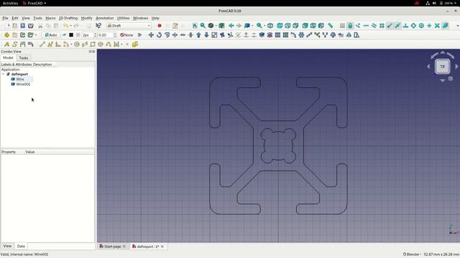This screenshot has width=460, height=258.
Task: Click the grey face color swatch
Action: point(78,35)
